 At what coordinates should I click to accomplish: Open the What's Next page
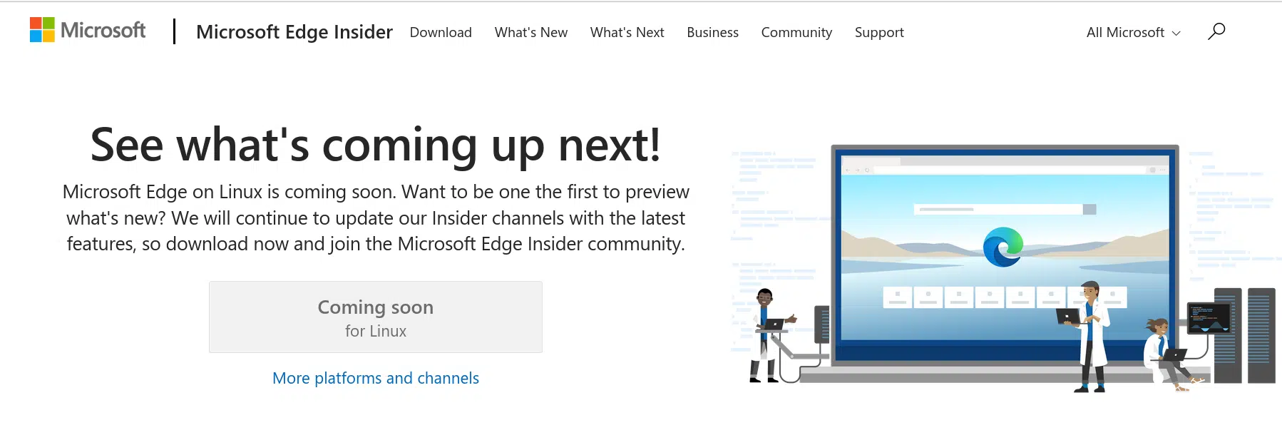[627, 32]
